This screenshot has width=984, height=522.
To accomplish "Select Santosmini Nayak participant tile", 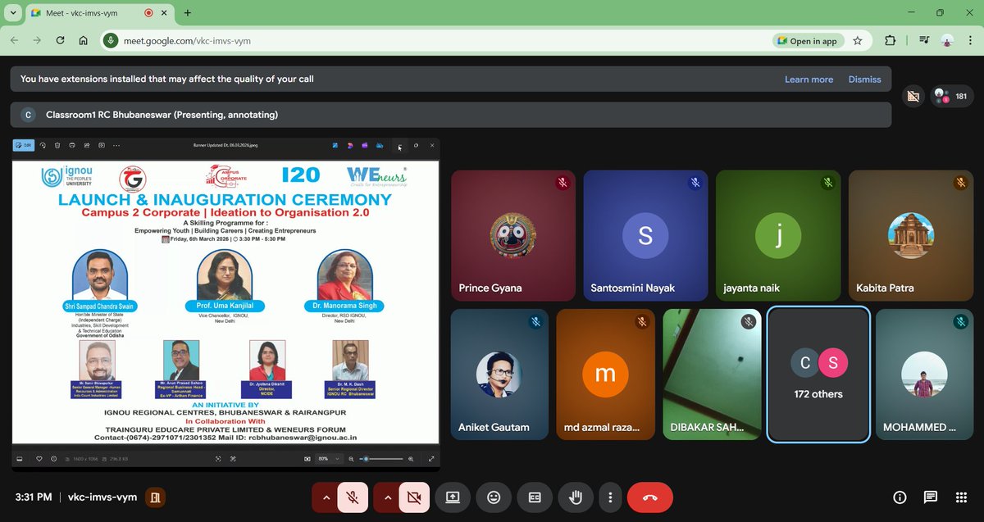I will click(645, 235).
